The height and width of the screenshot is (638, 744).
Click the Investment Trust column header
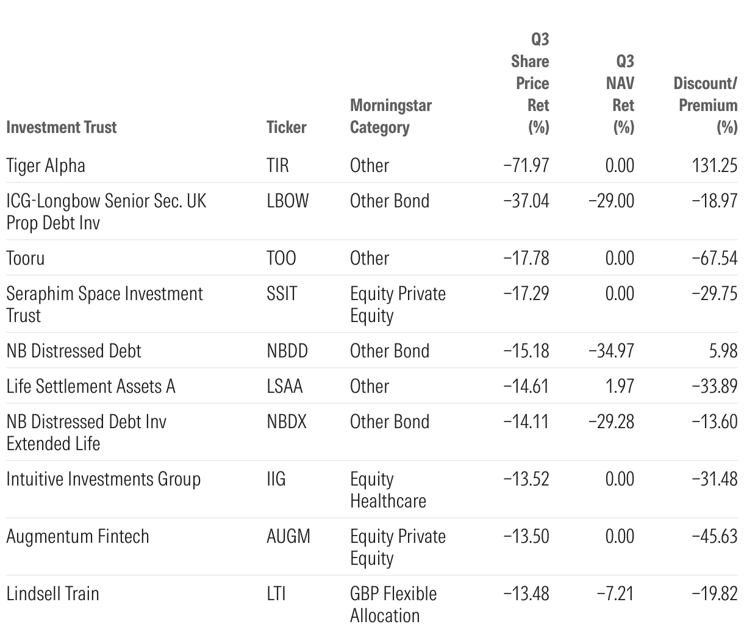62,127
